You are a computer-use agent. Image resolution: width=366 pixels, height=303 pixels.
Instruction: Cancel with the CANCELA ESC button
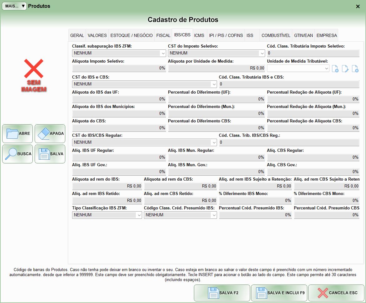(x=336, y=293)
